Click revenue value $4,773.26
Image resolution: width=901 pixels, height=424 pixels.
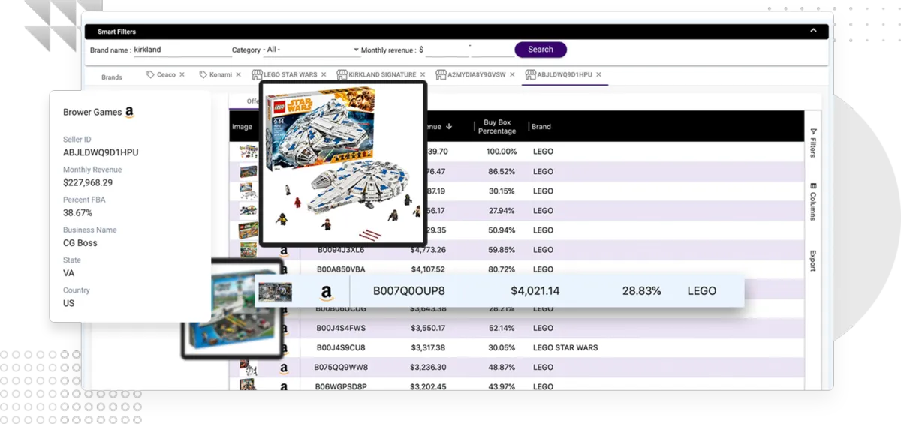pos(428,250)
